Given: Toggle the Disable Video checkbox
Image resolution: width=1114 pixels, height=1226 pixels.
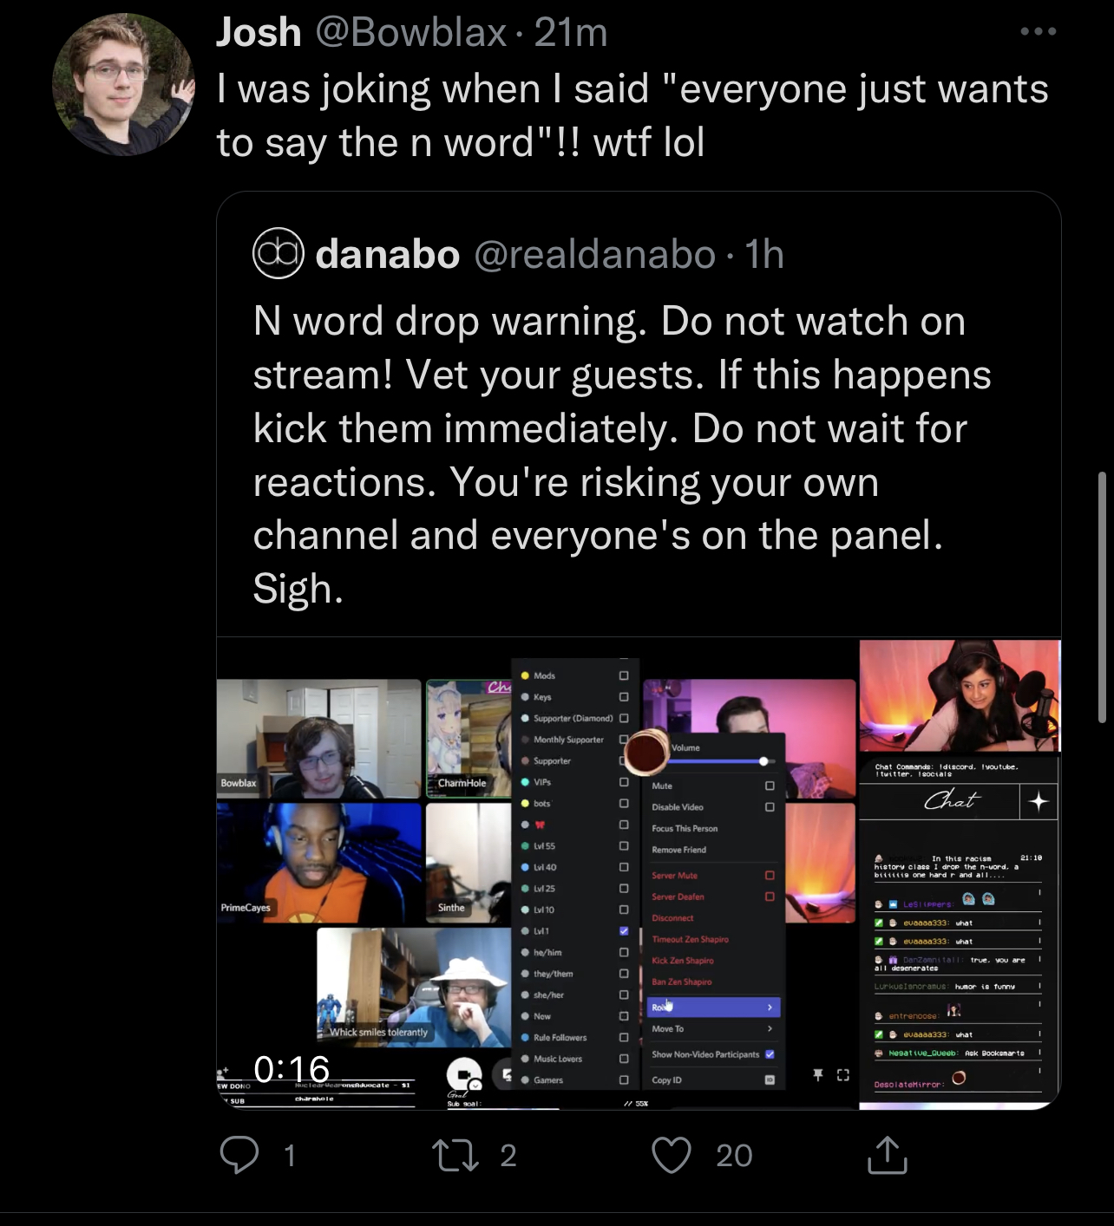Looking at the screenshot, I should pyautogui.click(x=770, y=807).
